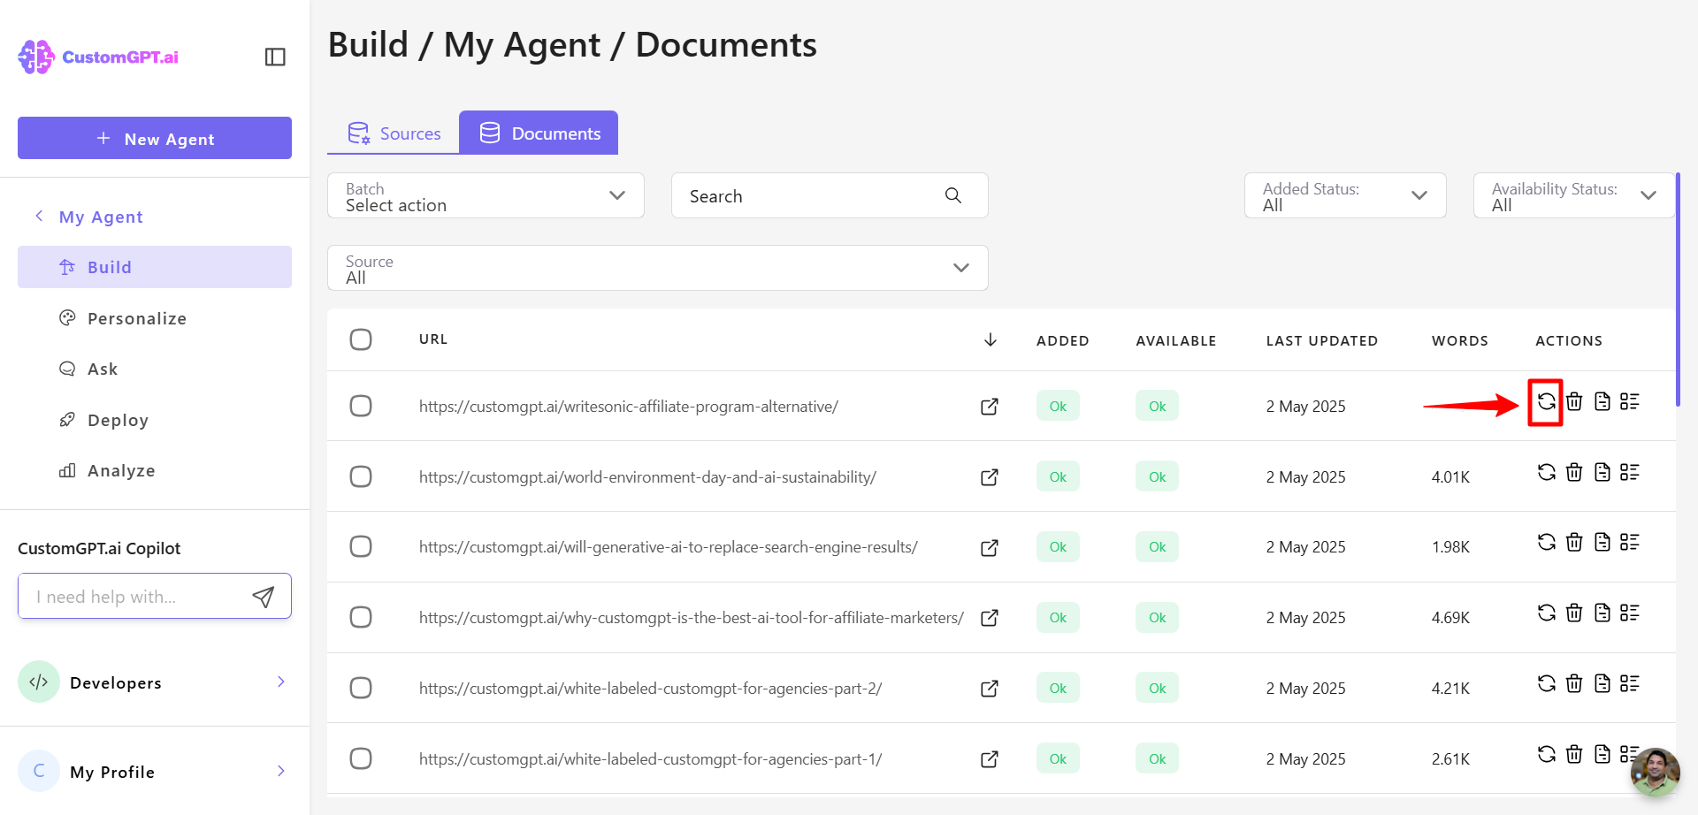Expand the Developers section
Viewport: 1698px width, 815px height.
[x=155, y=682]
